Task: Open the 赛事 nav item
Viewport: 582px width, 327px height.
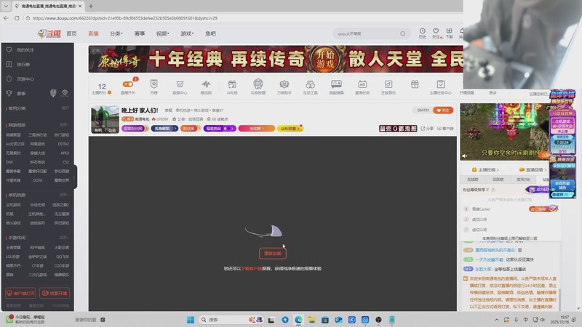Action: (140, 33)
